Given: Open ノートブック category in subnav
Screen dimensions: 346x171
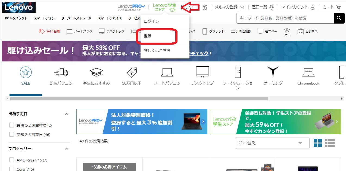Looking at the screenshot, I should [x=79, y=31].
